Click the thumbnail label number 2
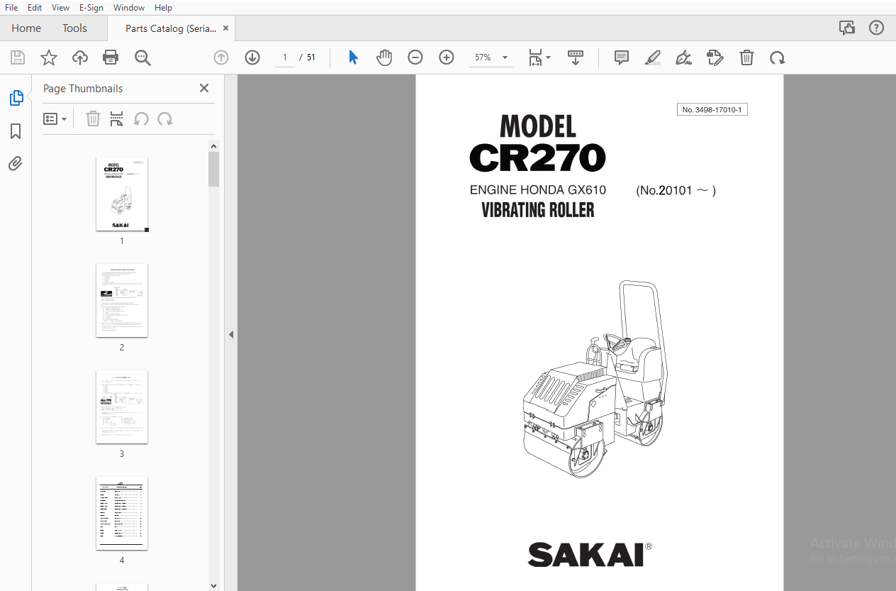Image resolution: width=896 pixels, height=591 pixels. pyautogui.click(x=122, y=348)
